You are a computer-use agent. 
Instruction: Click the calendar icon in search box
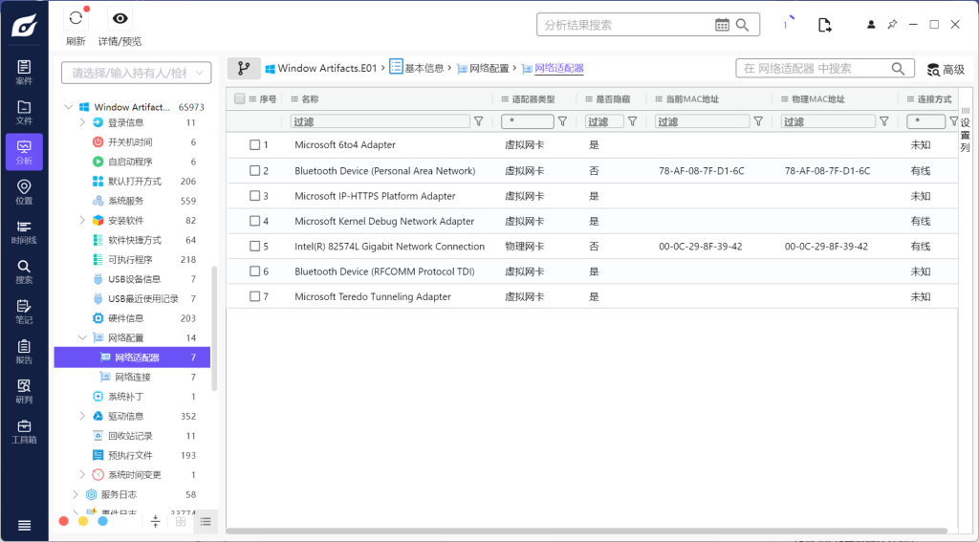pos(722,25)
